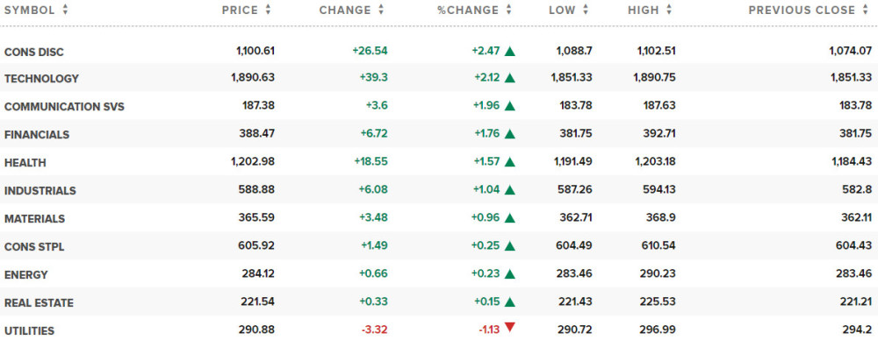Sort by LOW column arrows
This screenshot has width=878, height=340.
586,10
